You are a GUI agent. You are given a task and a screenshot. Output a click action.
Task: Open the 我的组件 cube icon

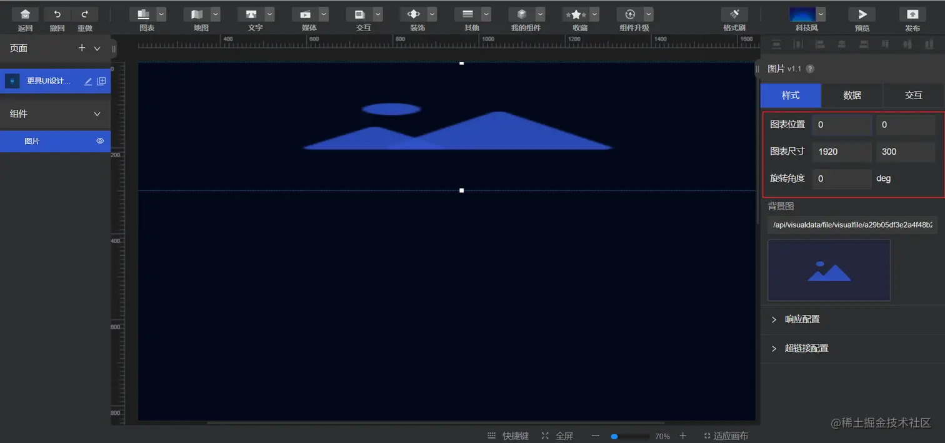coord(521,14)
